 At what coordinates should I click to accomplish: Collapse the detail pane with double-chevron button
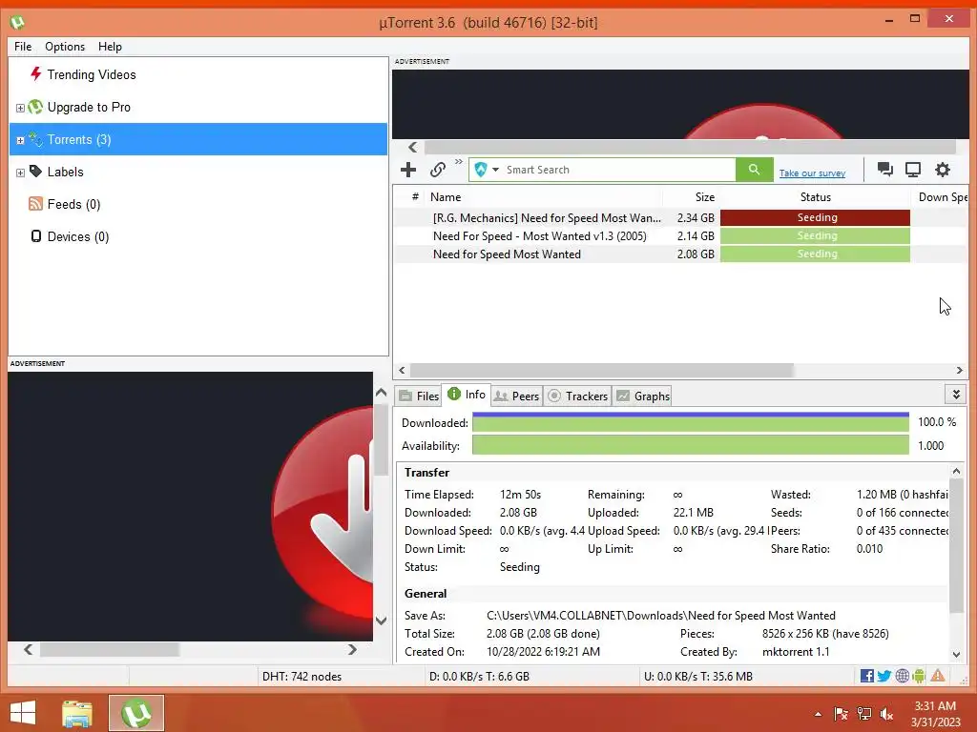956,394
